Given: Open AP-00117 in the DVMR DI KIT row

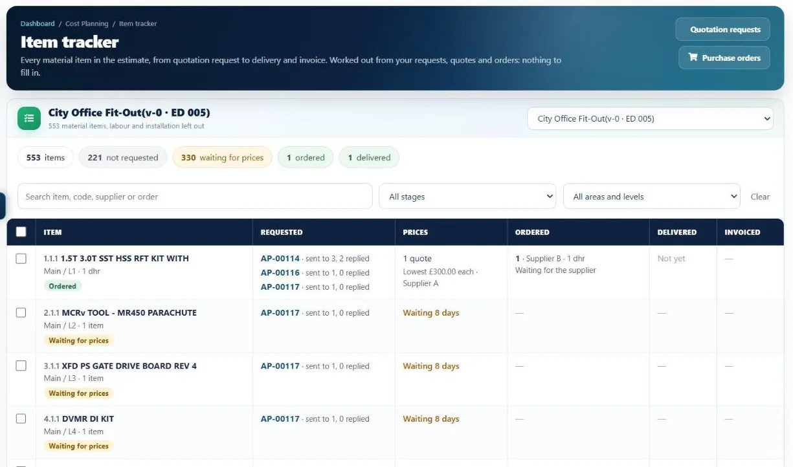Looking at the screenshot, I should [280, 418].
